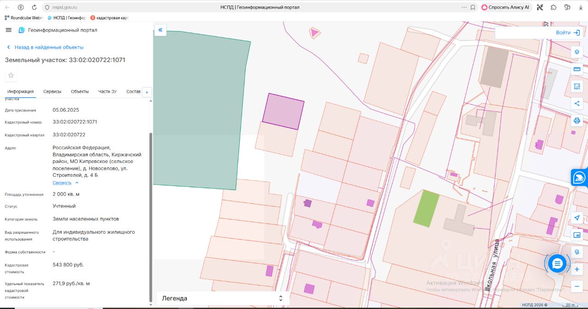
Task: Open the map layers panel
Action: 577,52
